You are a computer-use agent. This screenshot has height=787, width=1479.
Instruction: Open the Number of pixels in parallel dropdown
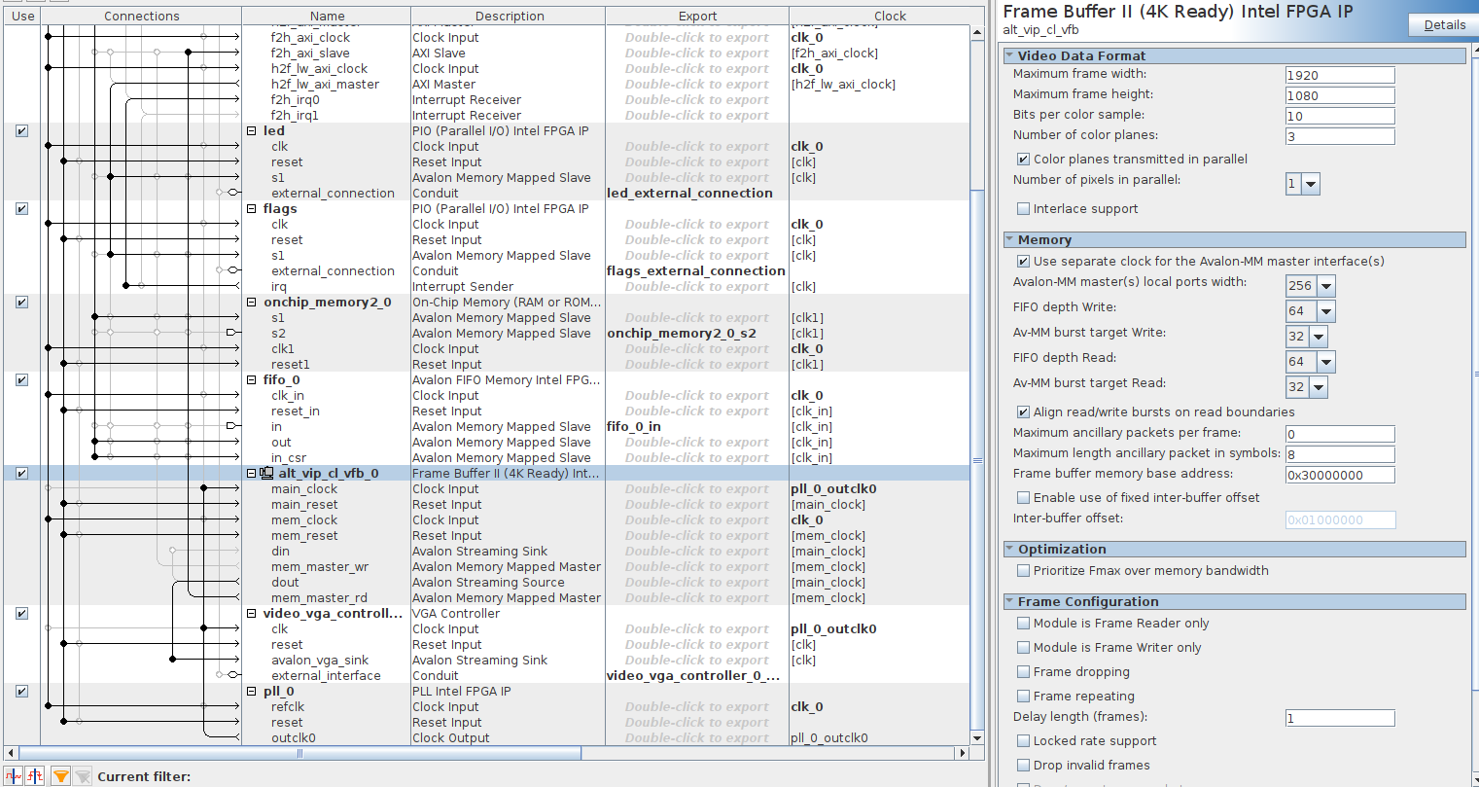point(1310,183)
